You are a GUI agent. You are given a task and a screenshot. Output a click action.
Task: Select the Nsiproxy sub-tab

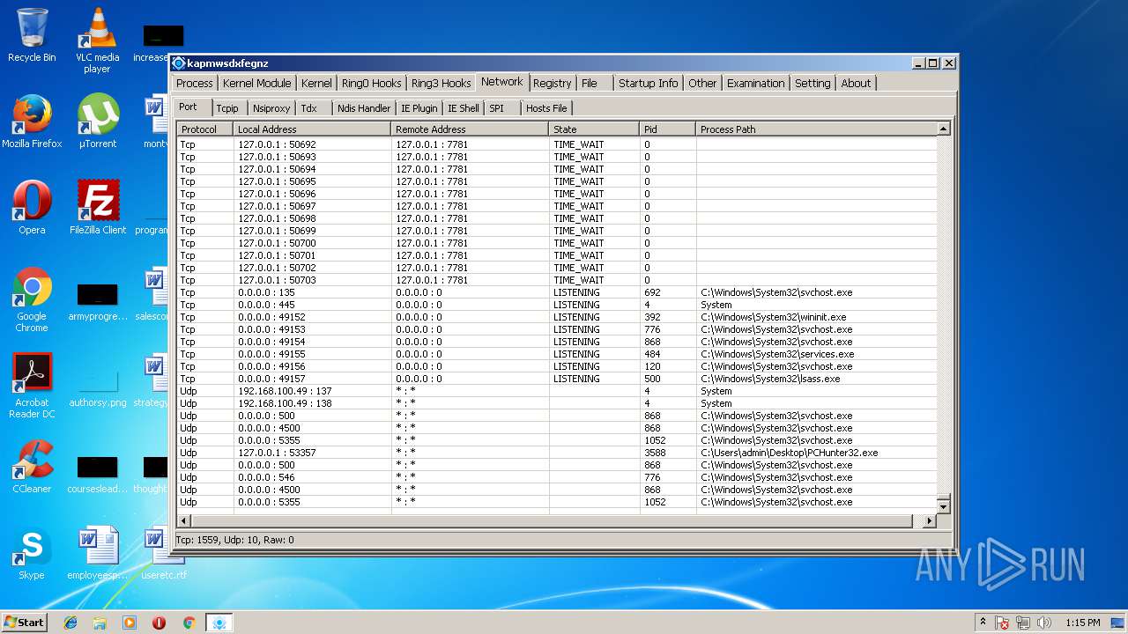point(271,108)
